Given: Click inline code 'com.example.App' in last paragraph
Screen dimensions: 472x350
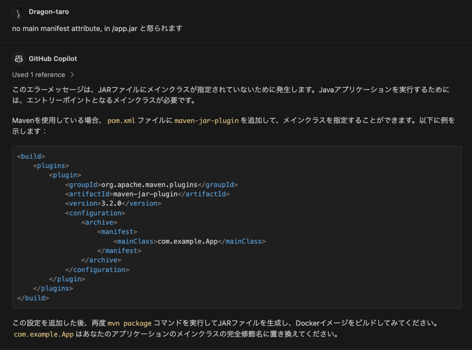Looking at the screenshot, I should click(x=43, y=334).
